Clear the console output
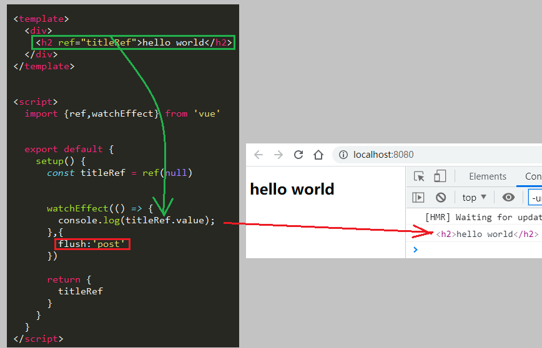542x348 pixels. (441, 198)
